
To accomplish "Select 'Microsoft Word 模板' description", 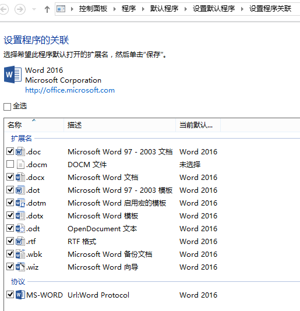I will click(x=103, y=216).
